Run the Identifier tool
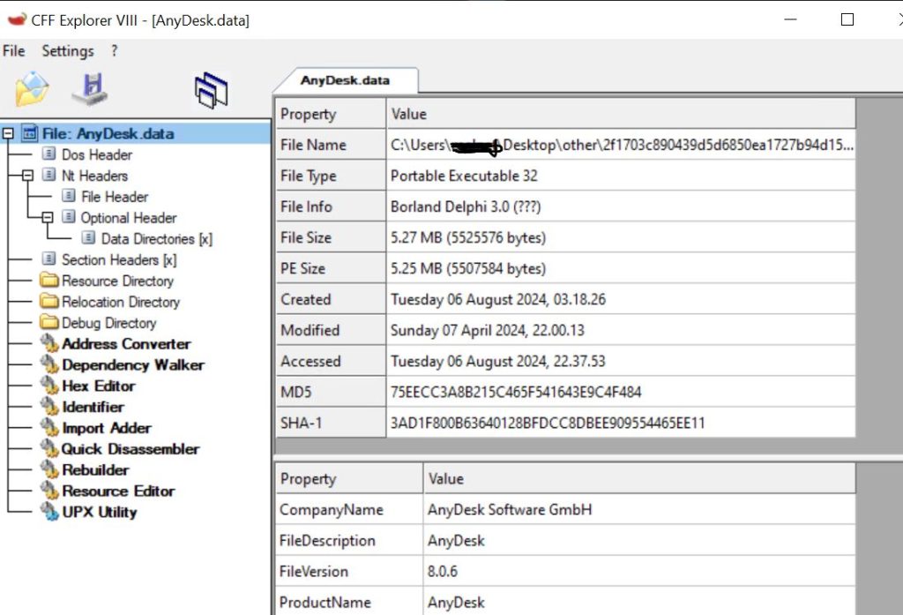This screenshot has width=903, height=615. (x=93, y=407)
